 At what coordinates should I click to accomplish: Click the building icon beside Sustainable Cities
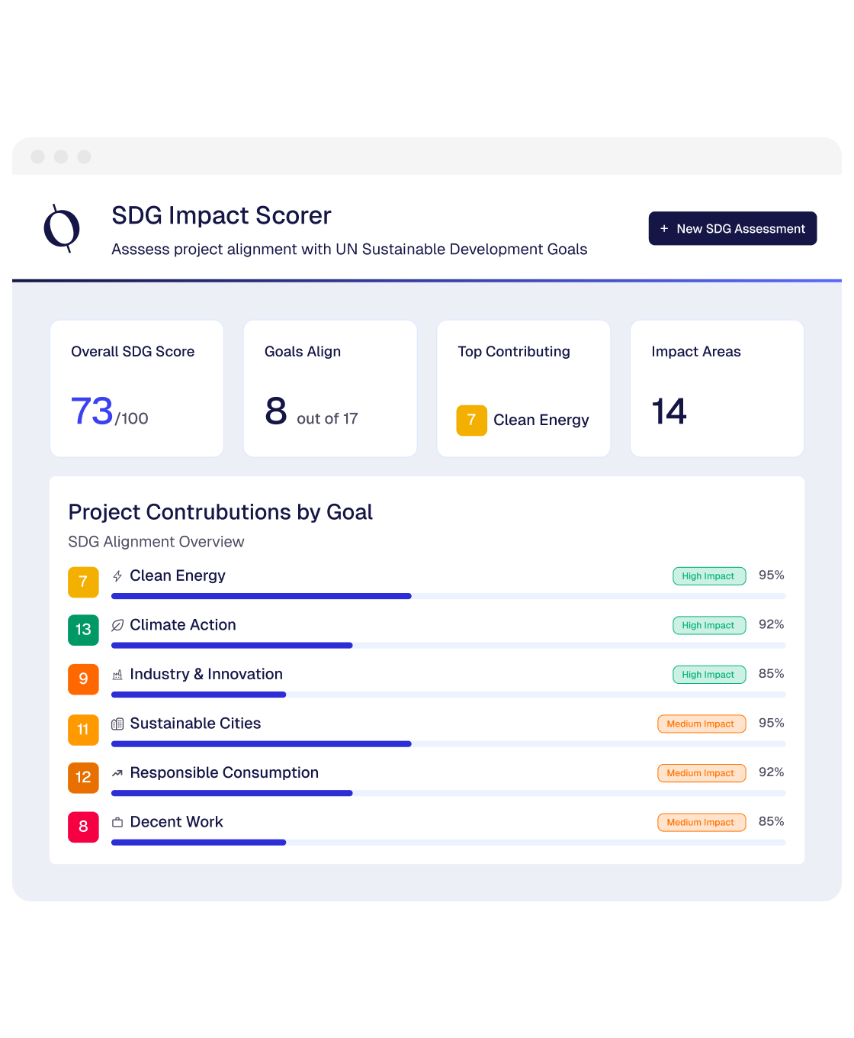[x=117, y=724]
